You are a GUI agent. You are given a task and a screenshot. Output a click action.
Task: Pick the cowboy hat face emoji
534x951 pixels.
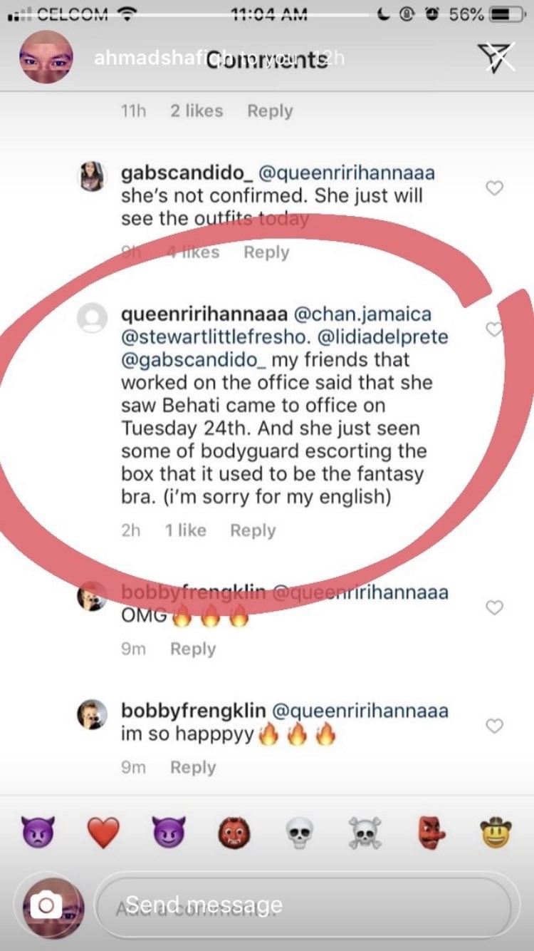coord(496,833)
